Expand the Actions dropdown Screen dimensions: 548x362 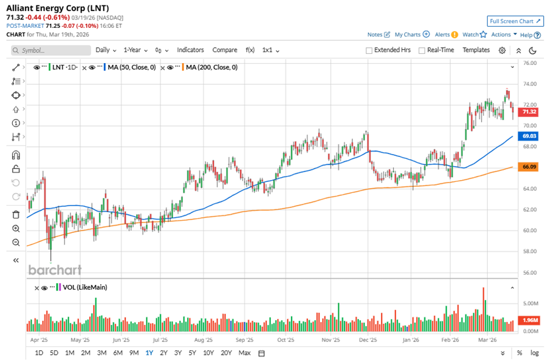point(504,34)
